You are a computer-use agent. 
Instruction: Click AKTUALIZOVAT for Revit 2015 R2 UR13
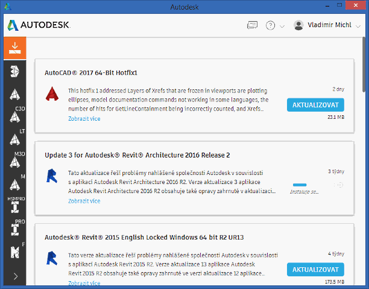click(315, 270)
